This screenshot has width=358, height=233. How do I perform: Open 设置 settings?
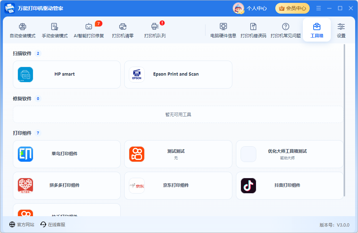pos(341,30)
